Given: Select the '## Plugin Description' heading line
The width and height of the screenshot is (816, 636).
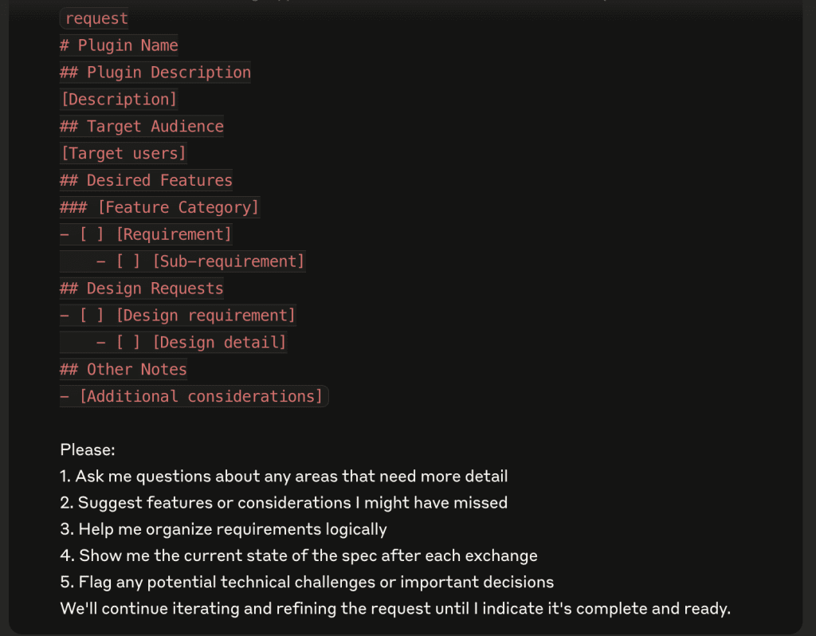Looking at the screenshot, I should [x=155, y=73].
